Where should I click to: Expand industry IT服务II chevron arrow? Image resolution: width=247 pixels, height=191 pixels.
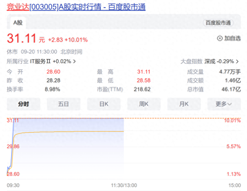(x=74, y=61)
